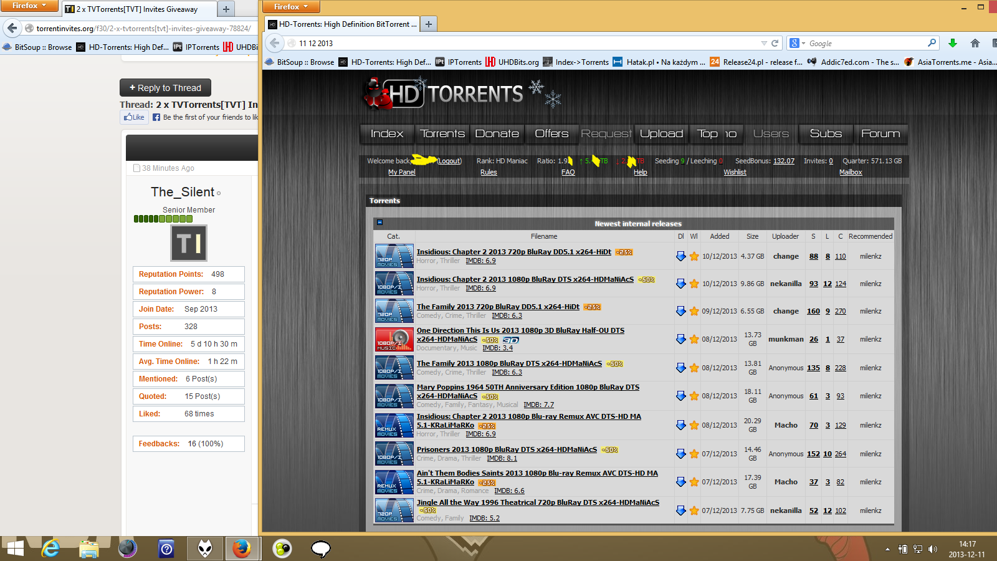Open Remux Movies category icon for Macho's Insidious
The image size is (997, 561).
coord(394,425)
